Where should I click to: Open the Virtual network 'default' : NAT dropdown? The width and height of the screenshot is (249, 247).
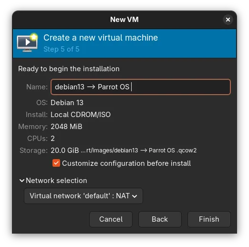(x=83, y=196)
